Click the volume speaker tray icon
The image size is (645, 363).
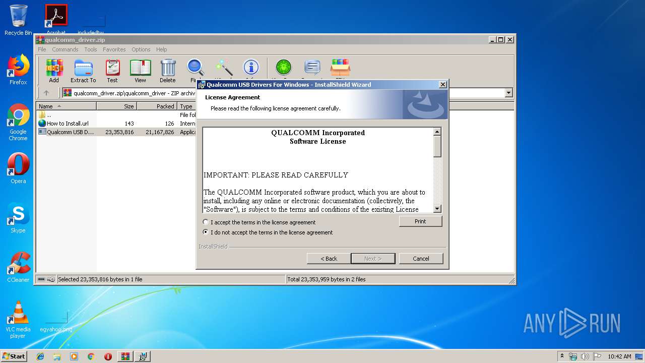click(585, 356)
